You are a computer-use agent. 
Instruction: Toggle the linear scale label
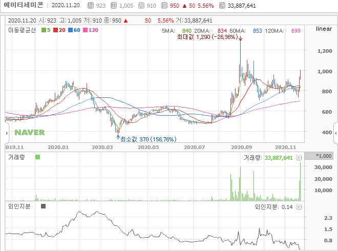(x=324, y=29)
